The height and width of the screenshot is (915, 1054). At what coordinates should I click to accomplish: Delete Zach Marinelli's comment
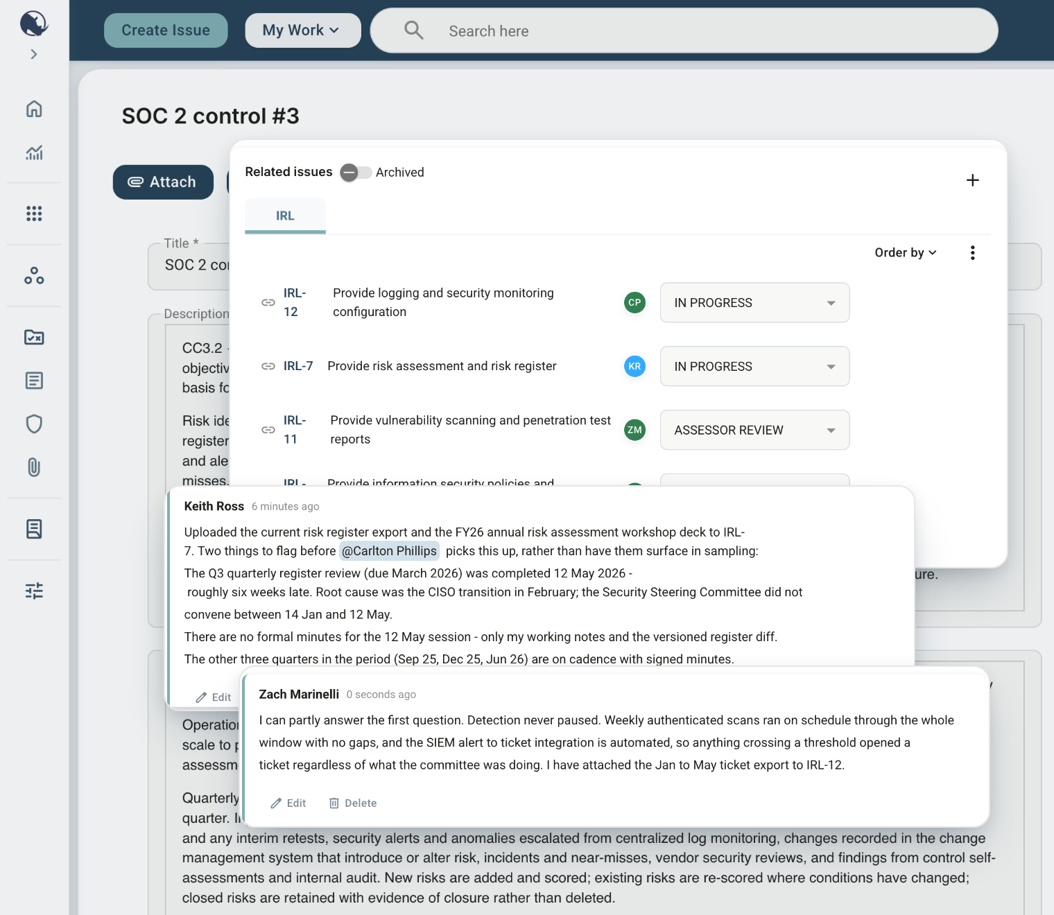pos(353,803)
